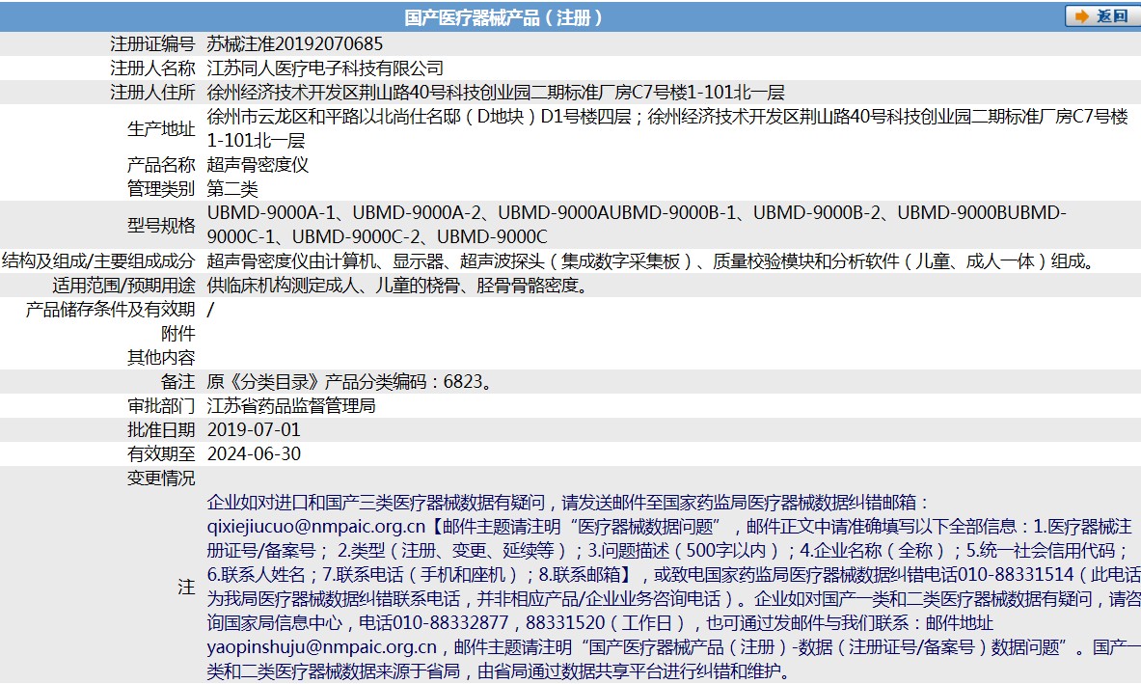1141x684 pixels.
Task: Click expiry date 2024-06-30
Action: click(254, 453)
